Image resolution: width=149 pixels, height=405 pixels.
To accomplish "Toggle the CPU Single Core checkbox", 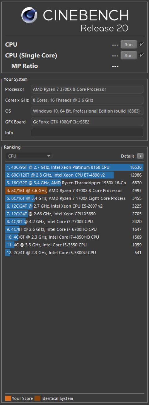I will coord(142,55).
